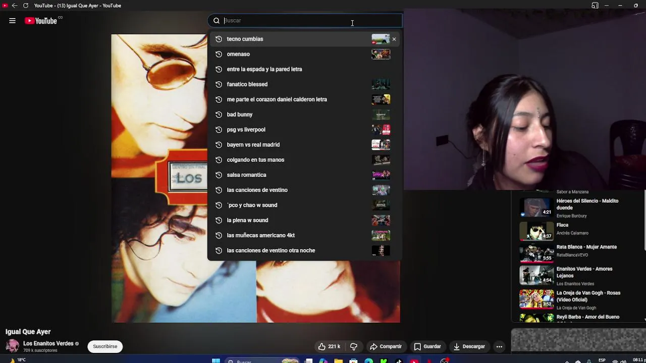Open Microsoft Store from taskbar

(353, 360)
